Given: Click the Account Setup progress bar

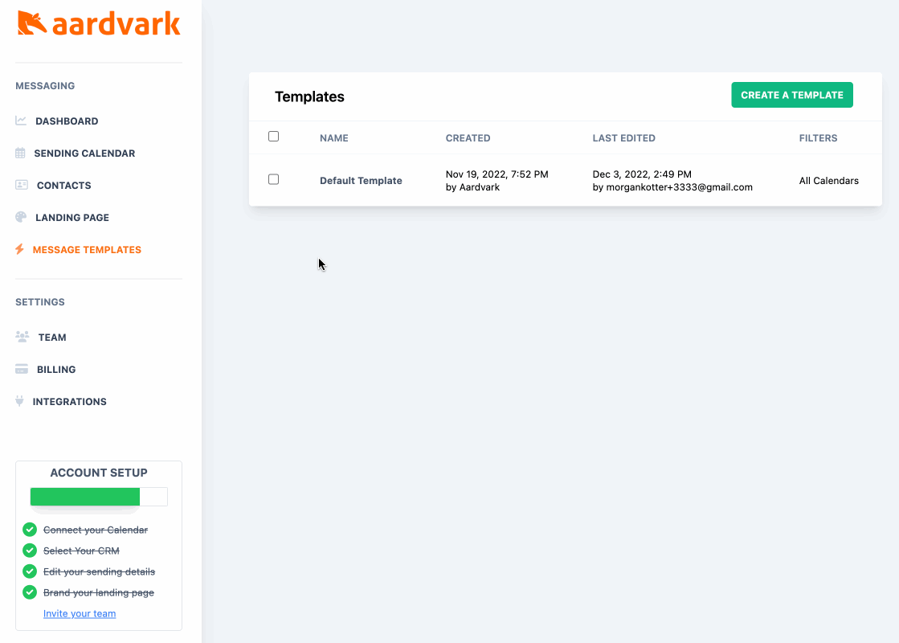Looking at the screenshot, I should (99, 497).
